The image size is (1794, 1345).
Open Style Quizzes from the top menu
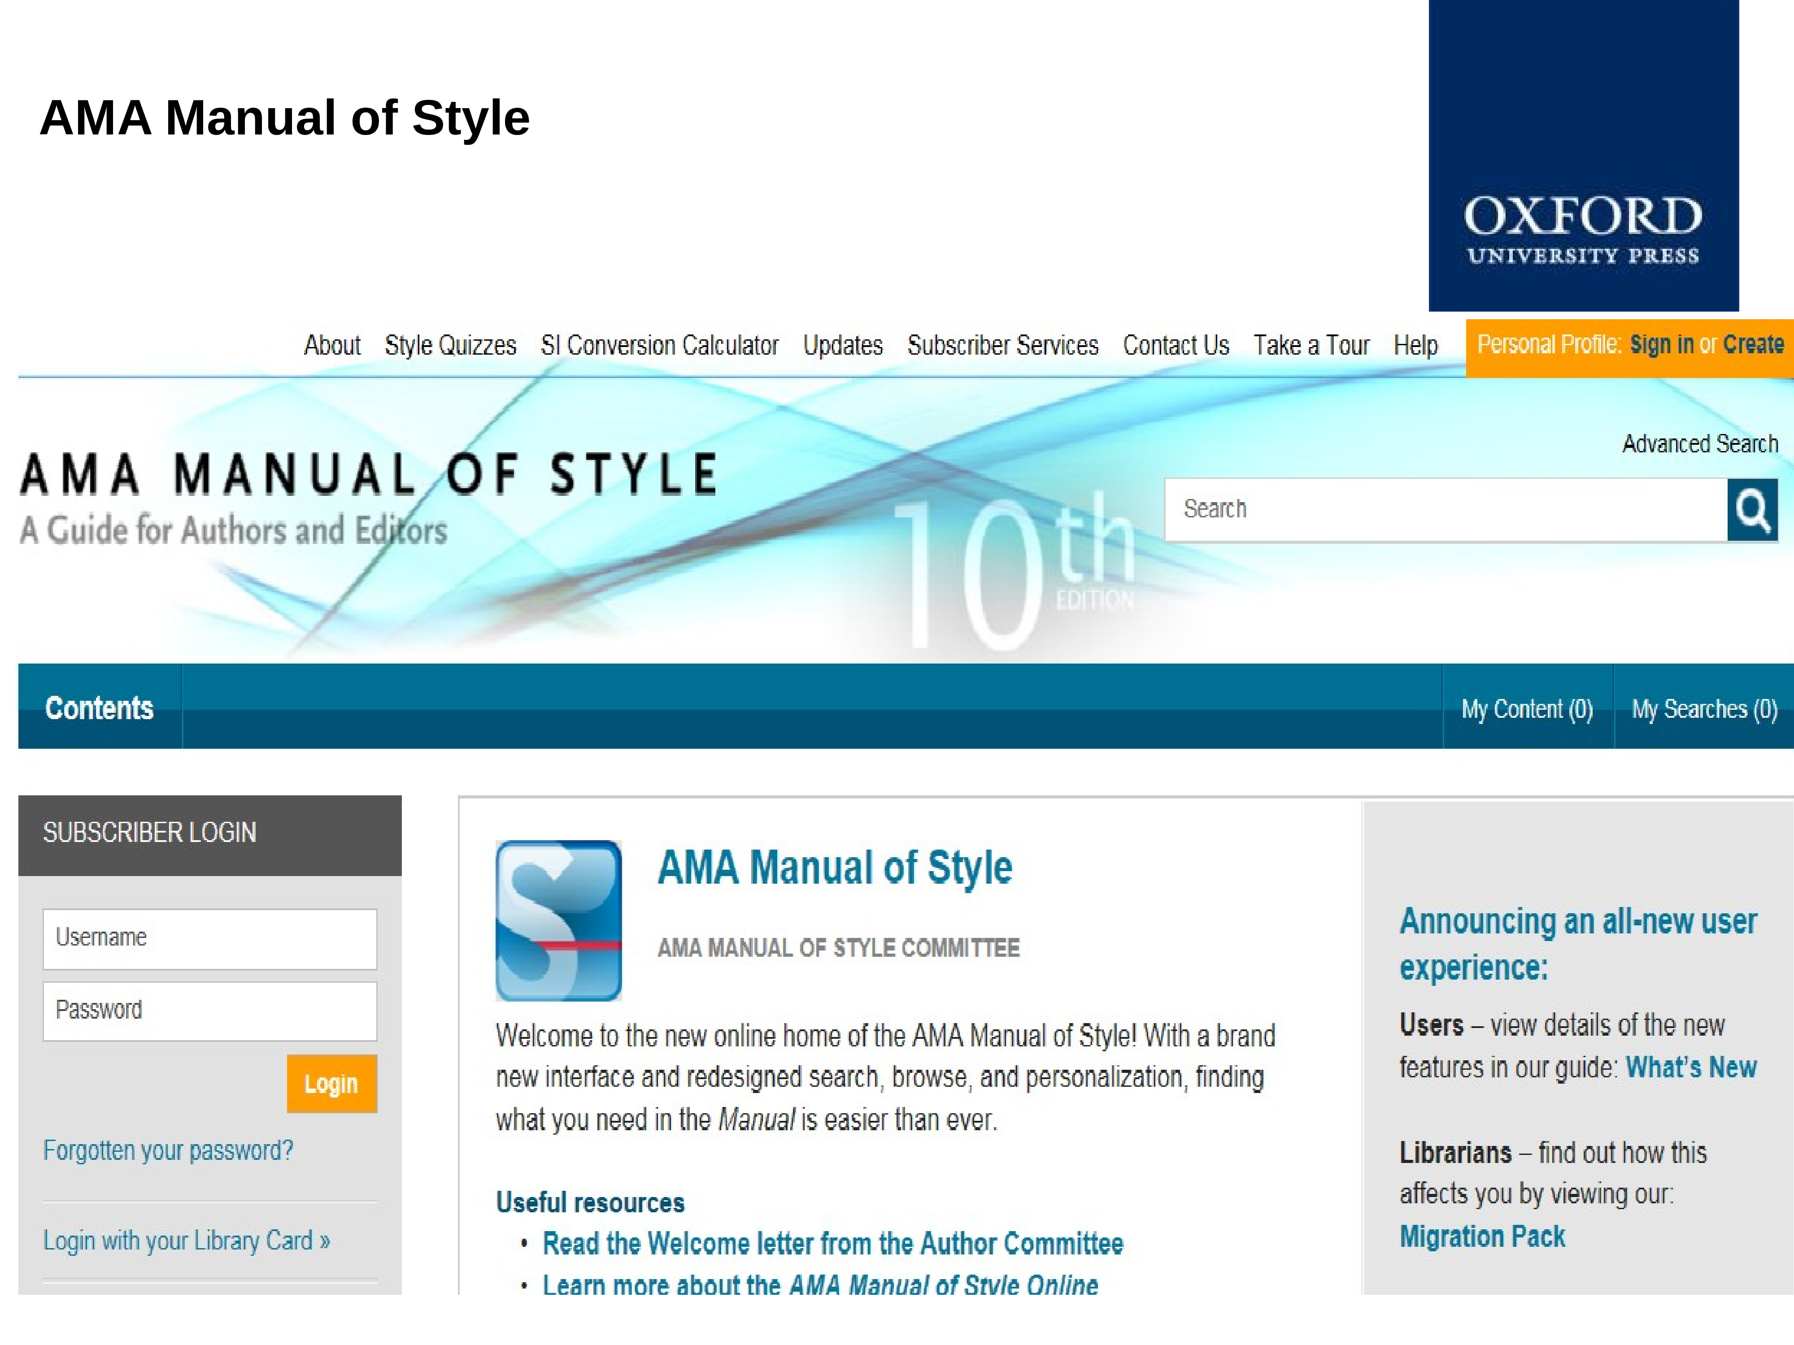pos(450,345)
